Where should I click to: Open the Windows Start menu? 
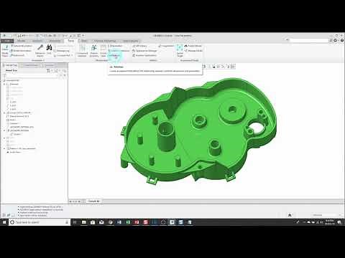click(4, 222)
